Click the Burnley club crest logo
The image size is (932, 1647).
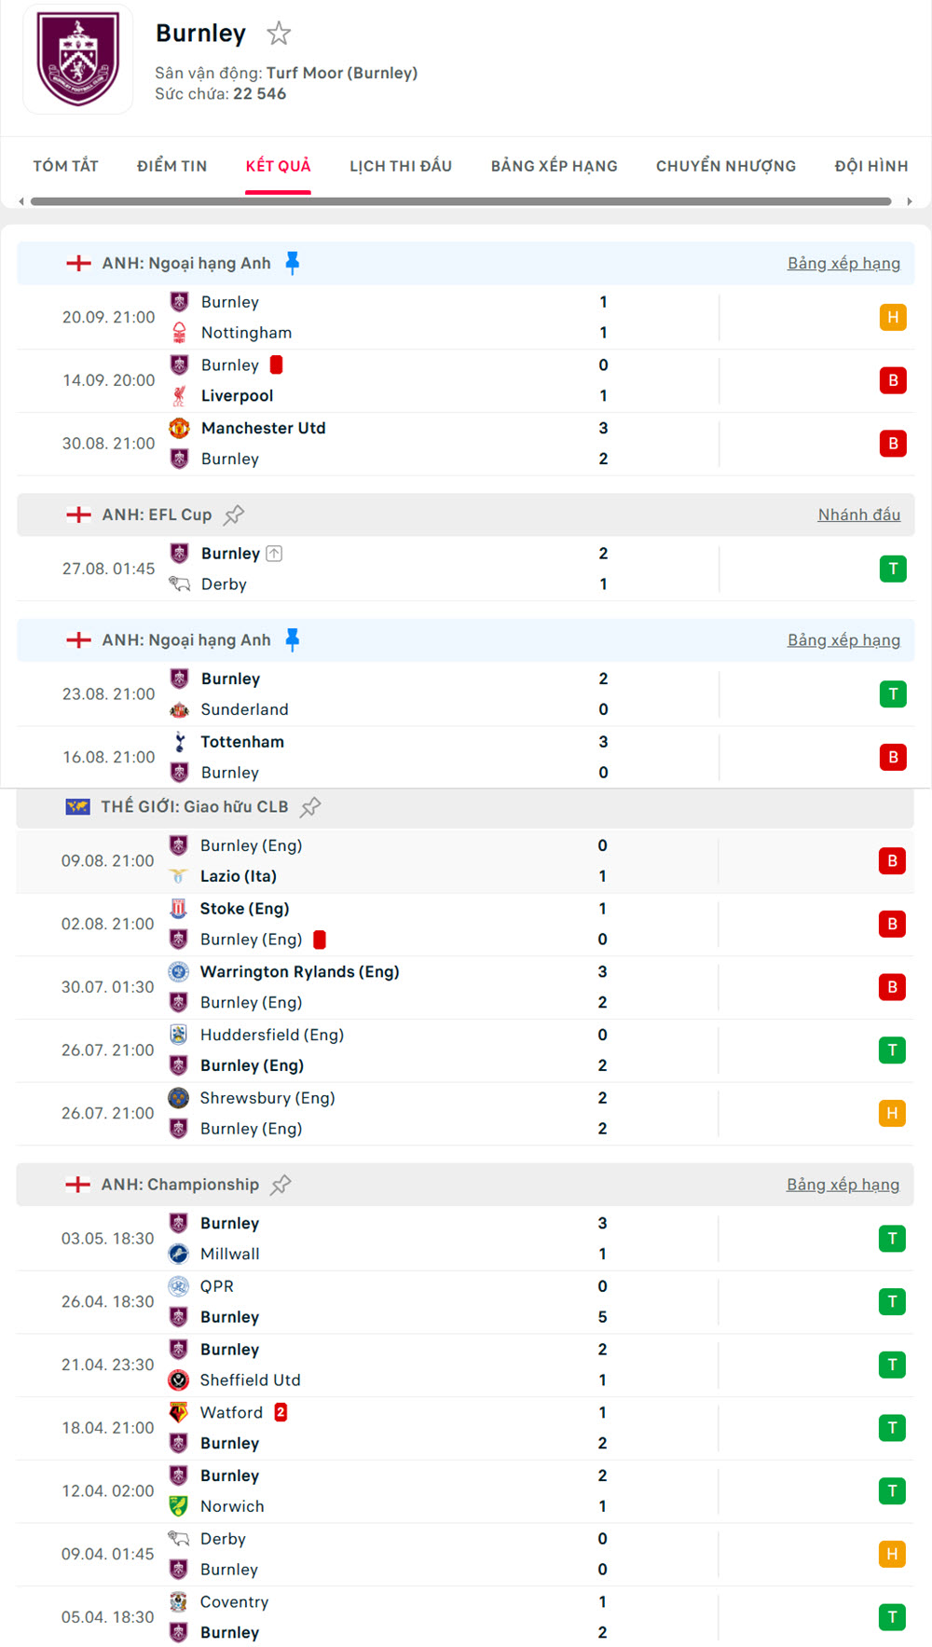point(78,59)
